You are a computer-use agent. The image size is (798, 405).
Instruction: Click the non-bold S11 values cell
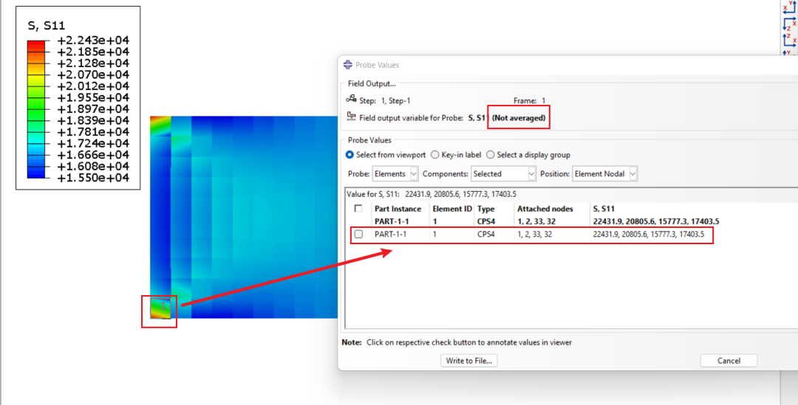pyautogui.click(x=649, y=235)
